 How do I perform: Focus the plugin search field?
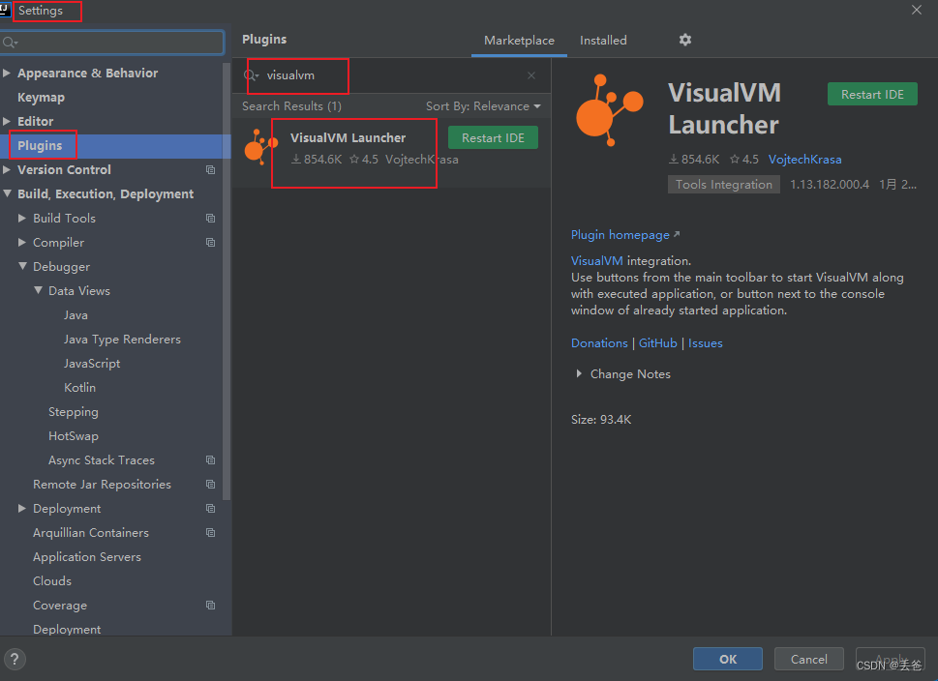coord(391,75)
